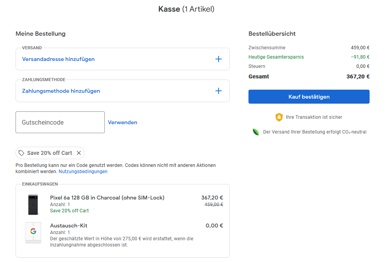The height and width of the screenshot is (262, 389).
Task: Select Versandadresse hinzufügen link
Action: [x=58, y=59]
